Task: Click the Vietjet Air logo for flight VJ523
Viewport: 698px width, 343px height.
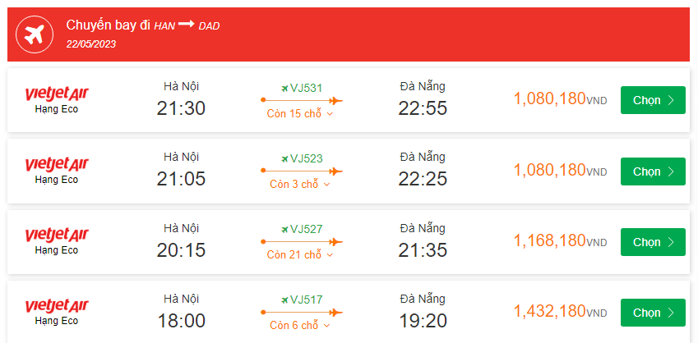Action: (x=57, y=164)
